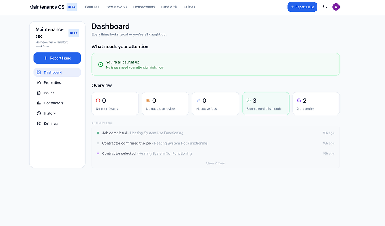
Task: Click the Contractors hard hat icon
Action: pyautogui.click(x=39, y=103)
